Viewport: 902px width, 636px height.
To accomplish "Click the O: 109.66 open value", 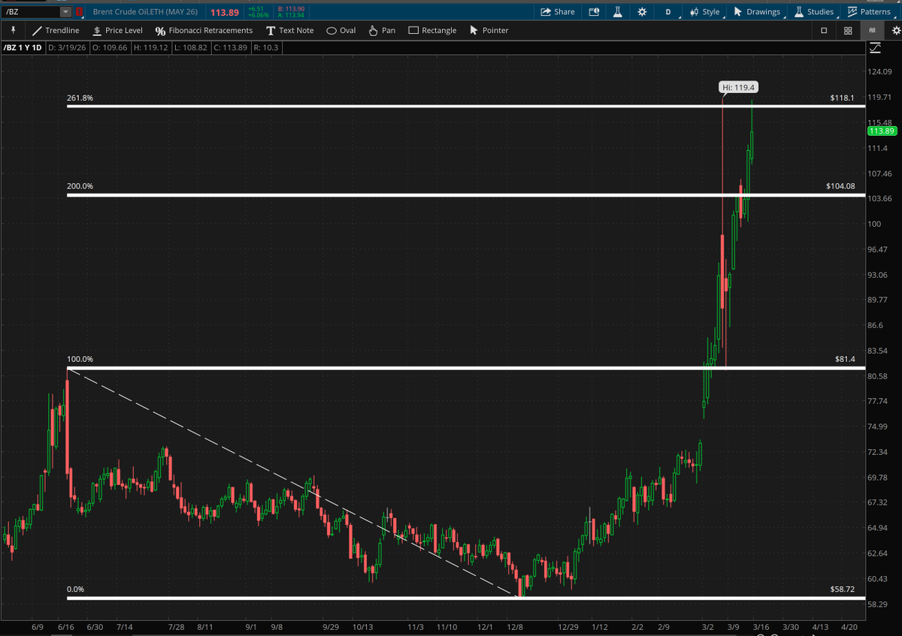I will click(x=110, y=48).
